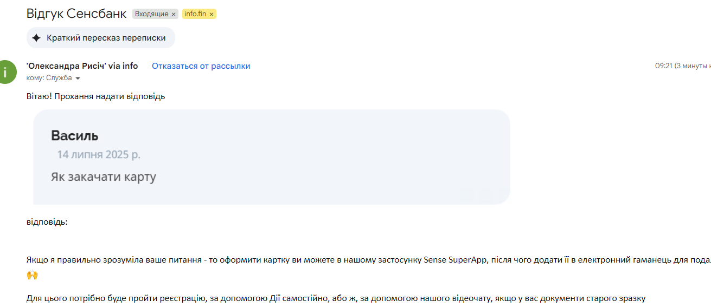Click the кому: Служба recipient text
The image size is (711, 307).
(x=49, y=79)
